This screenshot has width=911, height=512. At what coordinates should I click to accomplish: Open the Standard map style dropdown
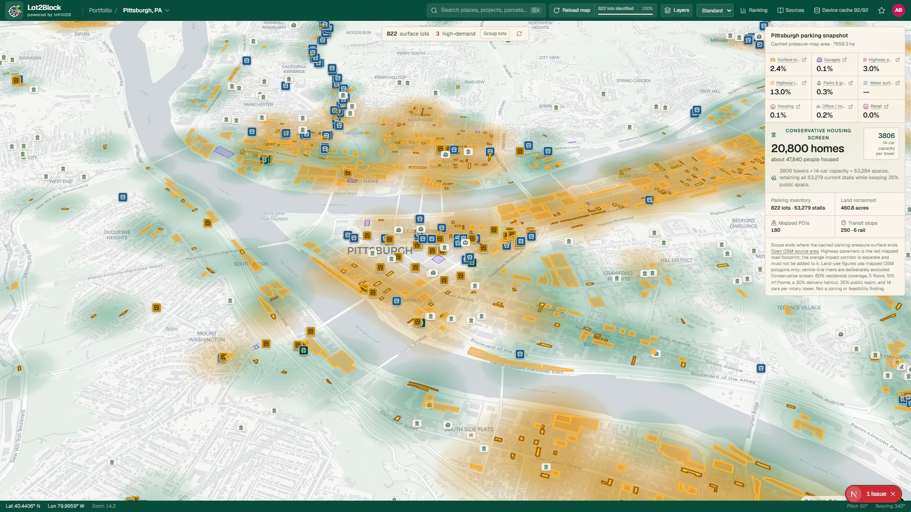click(715, 10)
